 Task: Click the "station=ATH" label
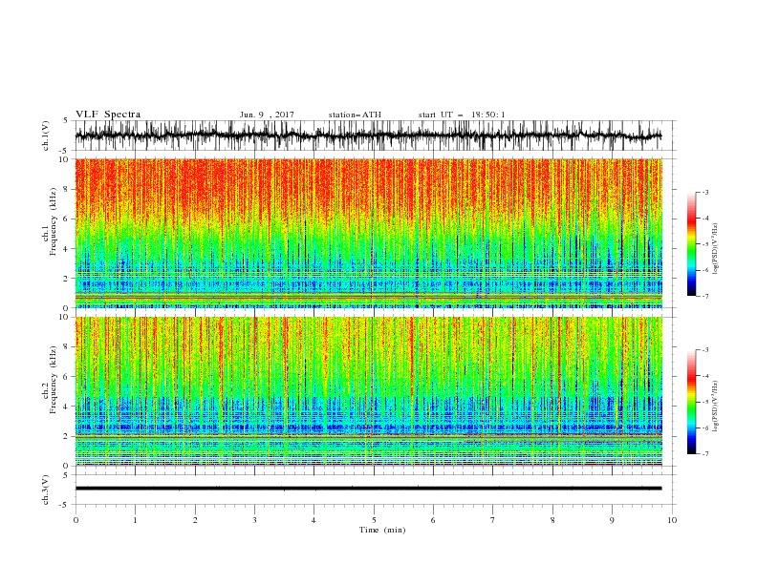355,115
